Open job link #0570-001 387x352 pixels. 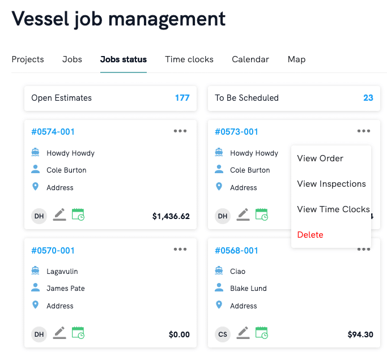click(x=53, y=251)
